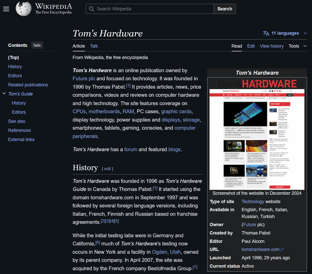Click The Free Encyclopedia tagline
This screenshot has height=274, width=312.
pyautogui.click(x=54, y=12)
